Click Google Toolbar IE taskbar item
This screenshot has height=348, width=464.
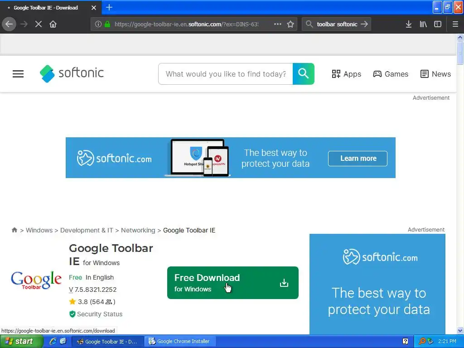108,342
